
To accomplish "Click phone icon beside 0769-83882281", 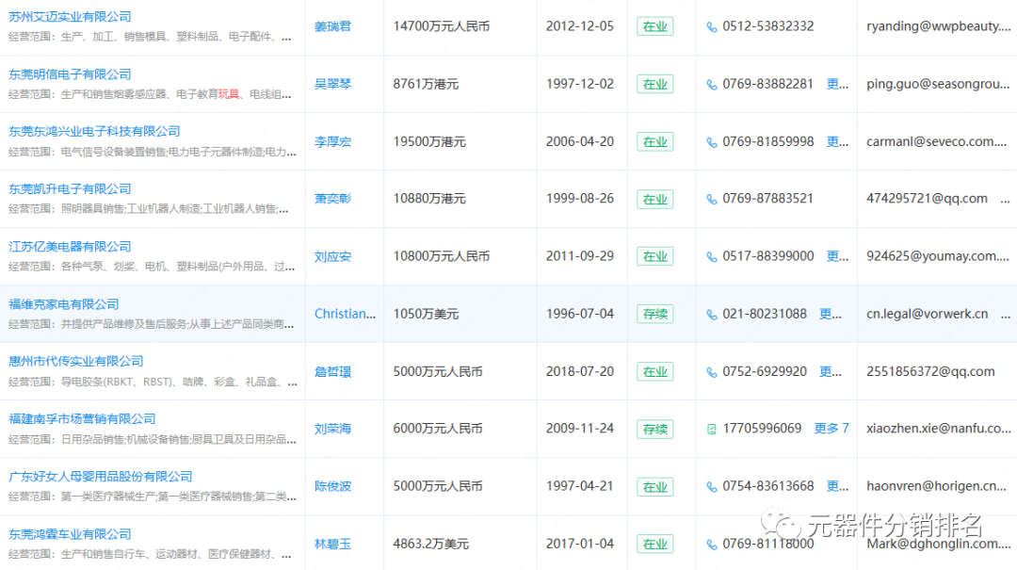I will [x=712, y=85].
